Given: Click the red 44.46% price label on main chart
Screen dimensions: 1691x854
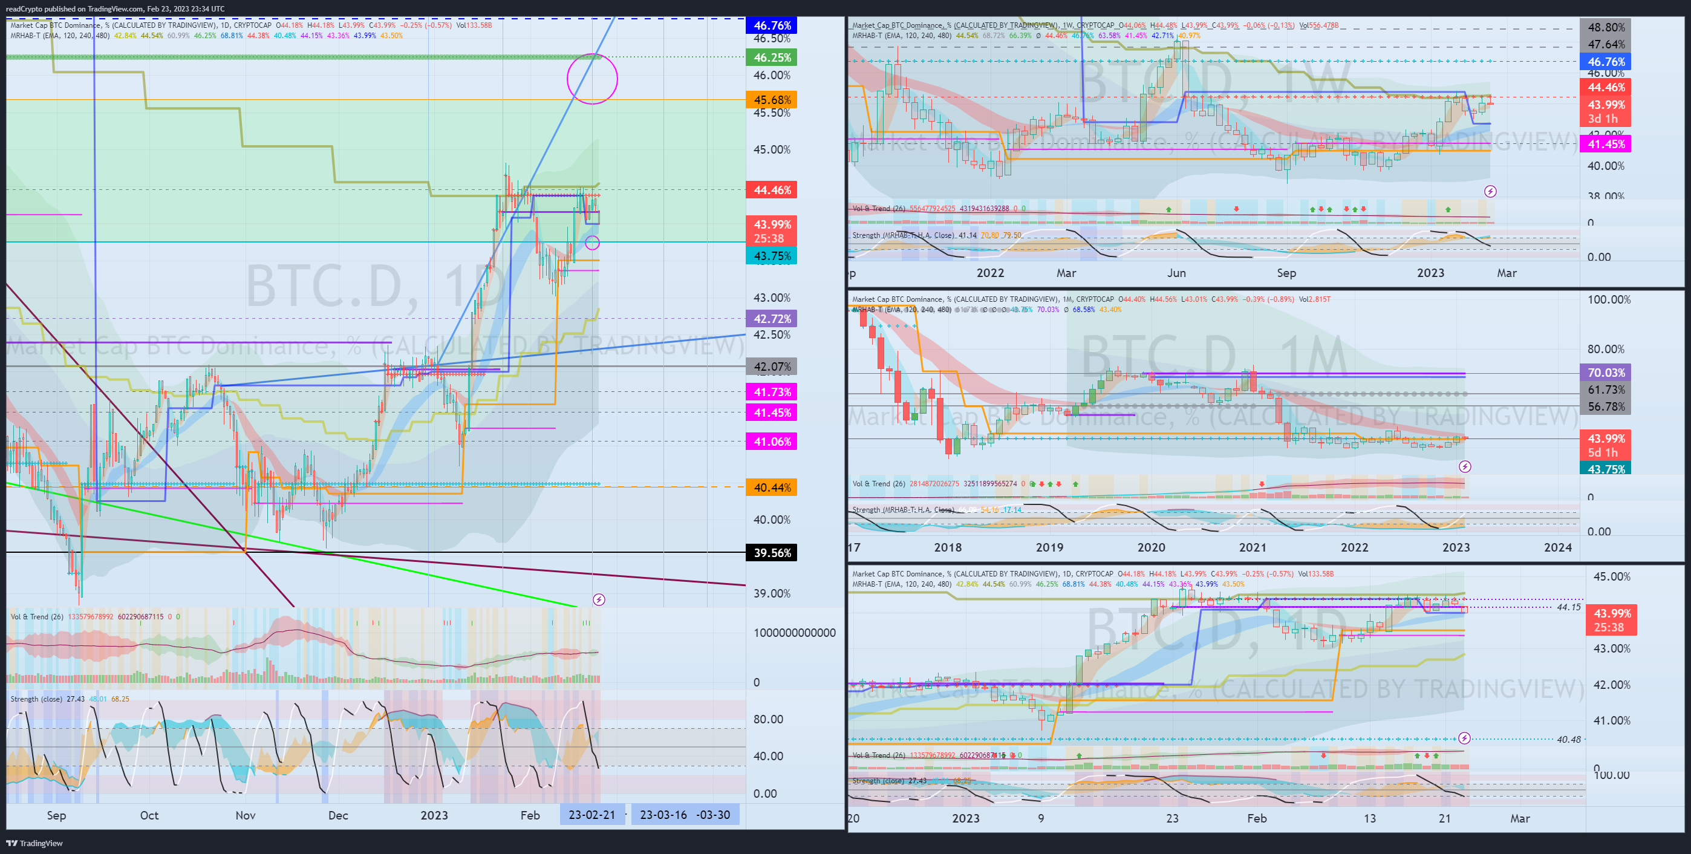Looking at the screenshot, I should (x=771, y=190).
